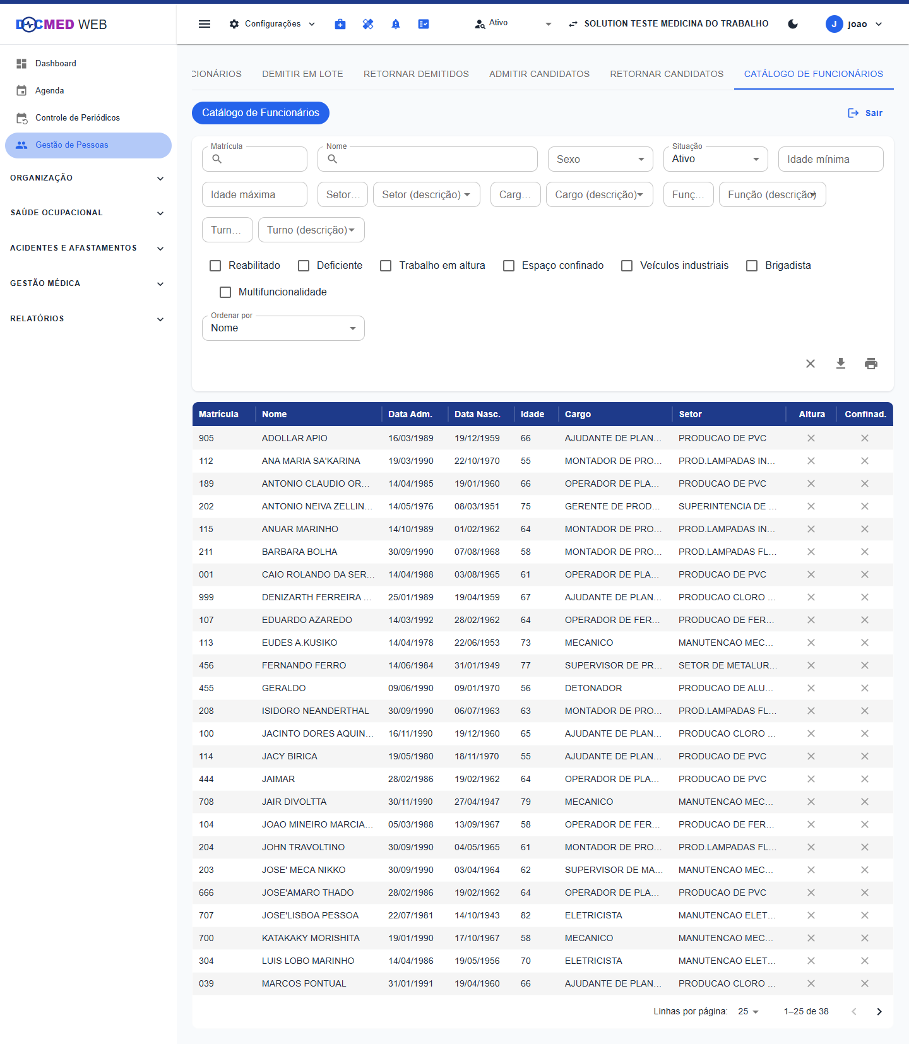Image resolution: width=909 pixels, height=1044 pixels.
Task: Change the rows per page dropdown
Action: point(749,1011)
